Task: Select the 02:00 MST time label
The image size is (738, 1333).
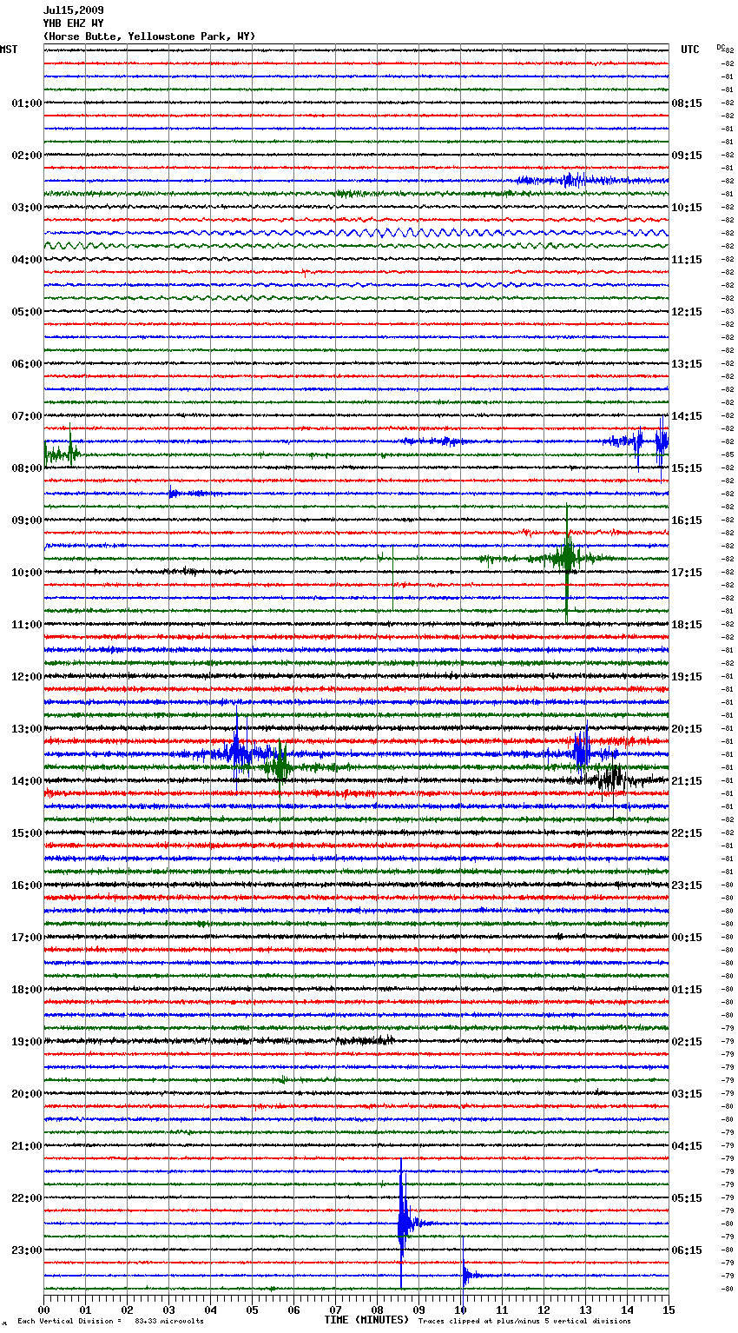Action: [x=26, y=156]
